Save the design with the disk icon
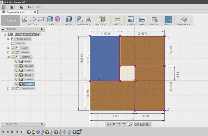The width and height of the screenshot is (208, 136). 22,7
